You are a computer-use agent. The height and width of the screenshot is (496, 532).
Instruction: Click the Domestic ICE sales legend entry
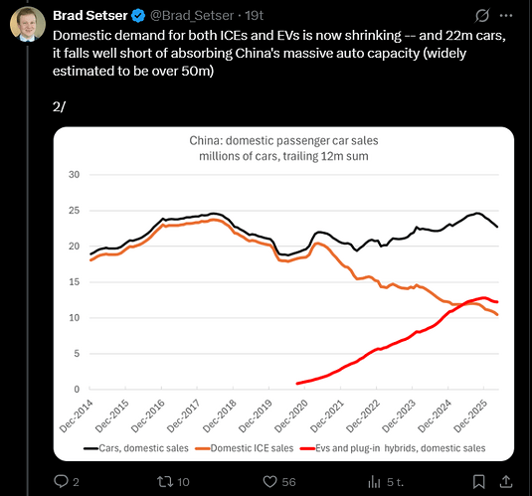245,448
